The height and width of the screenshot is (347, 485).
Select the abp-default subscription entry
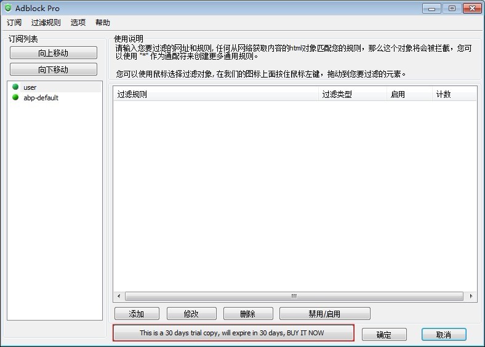coord(41,97)
